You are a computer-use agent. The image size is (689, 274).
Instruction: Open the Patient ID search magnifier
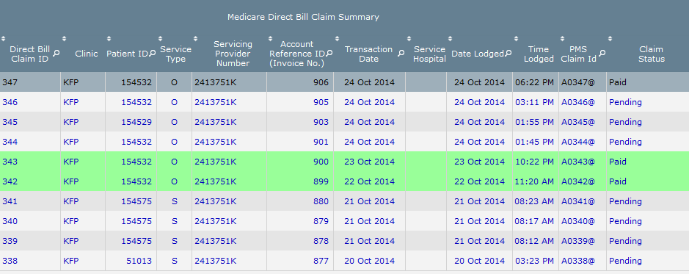pyautogui.click(x=153, y=53)
